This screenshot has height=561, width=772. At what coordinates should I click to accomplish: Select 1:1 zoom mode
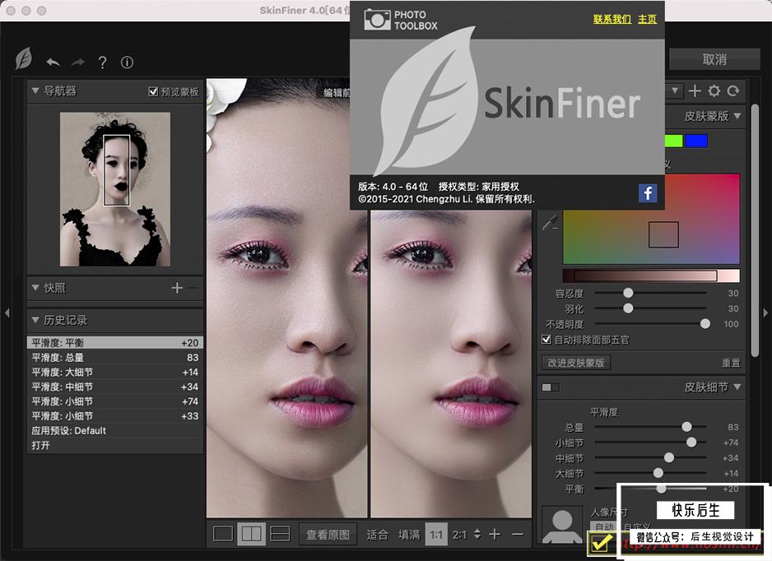click(435, 535)
